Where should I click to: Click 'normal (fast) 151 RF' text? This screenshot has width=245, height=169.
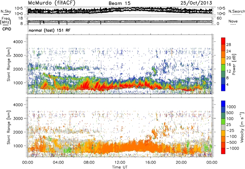click(50, 30)
